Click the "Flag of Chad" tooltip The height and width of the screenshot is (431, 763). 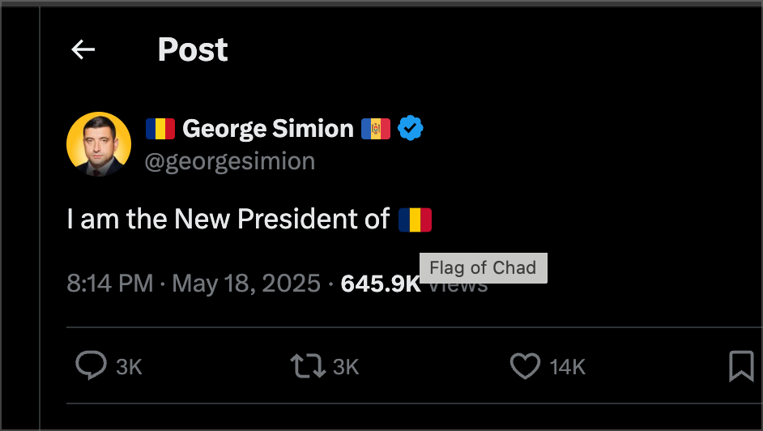tap(483, 268)
